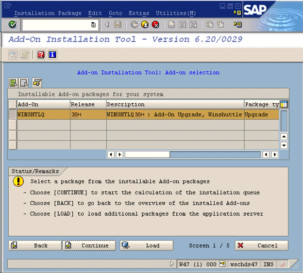Click the table's select-all corner cell
This screenshot has height=273, width=303.
point(13,104)
